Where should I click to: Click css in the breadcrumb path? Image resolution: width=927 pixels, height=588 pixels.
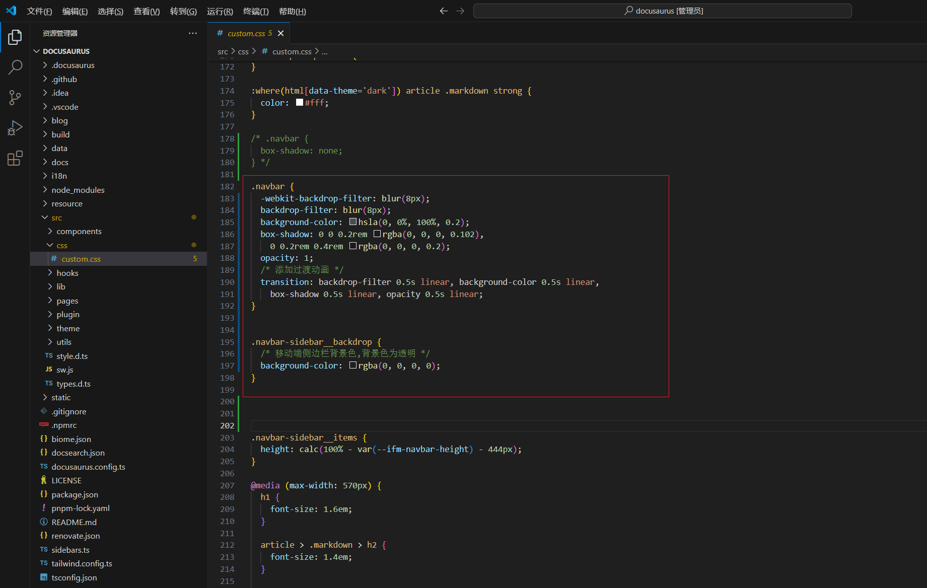pos(243,51)
